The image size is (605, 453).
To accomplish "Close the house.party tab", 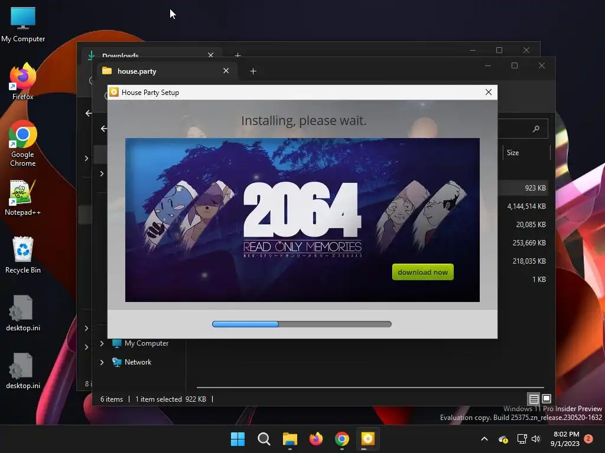I will [x=226, y=71].
